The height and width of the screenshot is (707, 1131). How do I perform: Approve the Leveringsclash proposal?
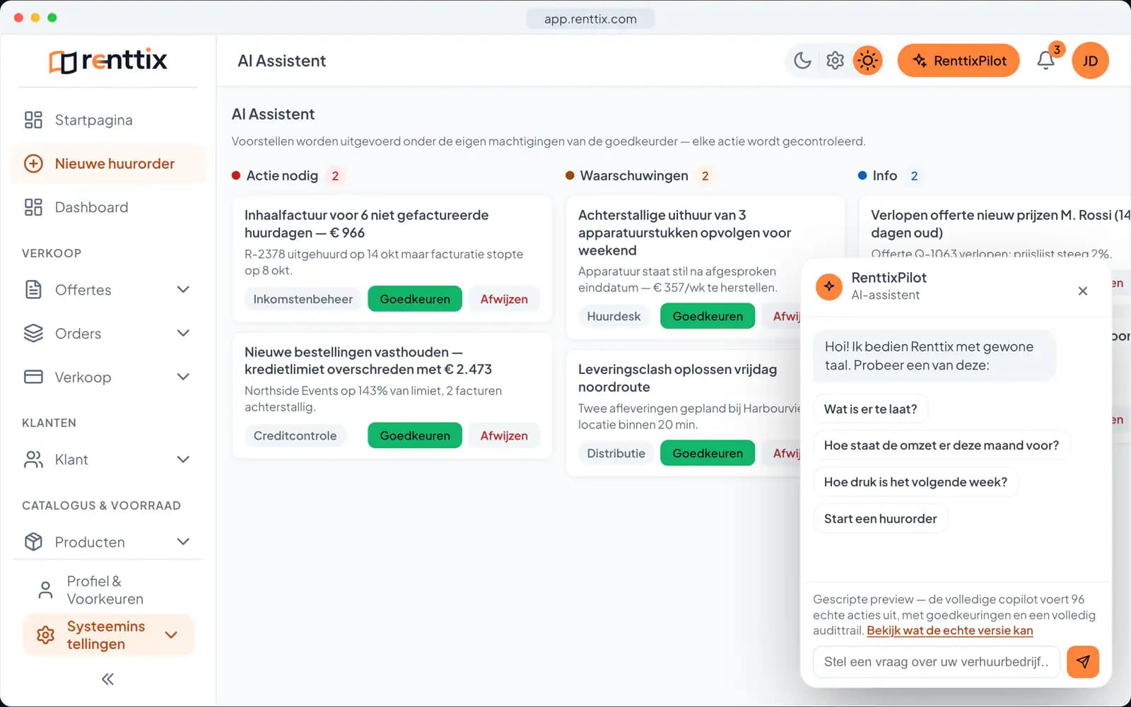[x=708, y=453]
